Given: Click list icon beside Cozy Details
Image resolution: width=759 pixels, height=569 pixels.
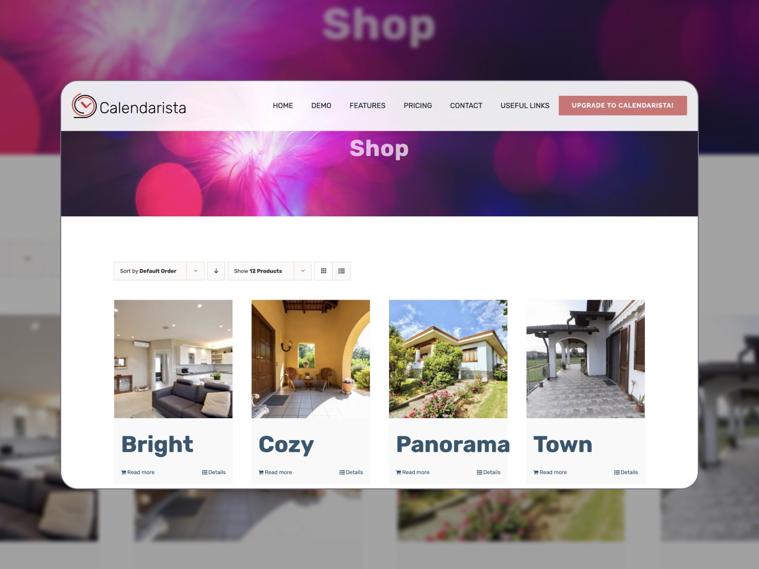Looking at the screenshot, I should point(342,472).
